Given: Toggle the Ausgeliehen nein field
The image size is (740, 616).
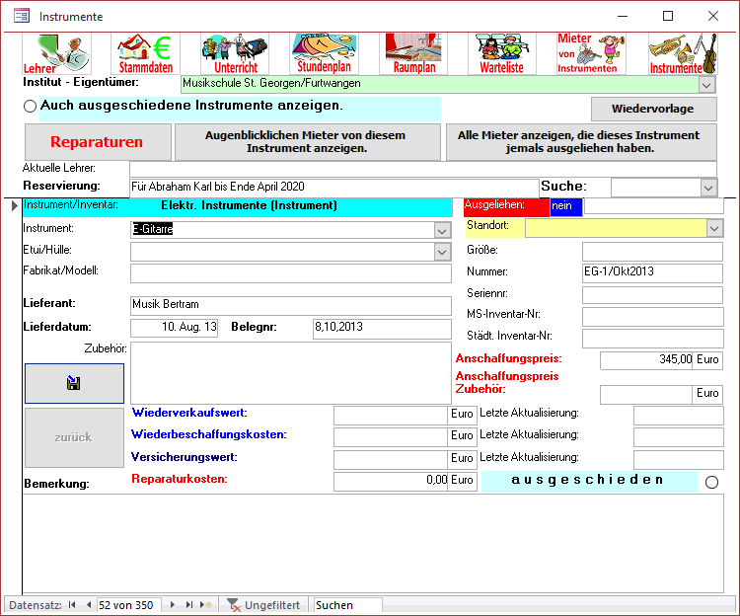Looking at the screenshot, I should point(566,206).
